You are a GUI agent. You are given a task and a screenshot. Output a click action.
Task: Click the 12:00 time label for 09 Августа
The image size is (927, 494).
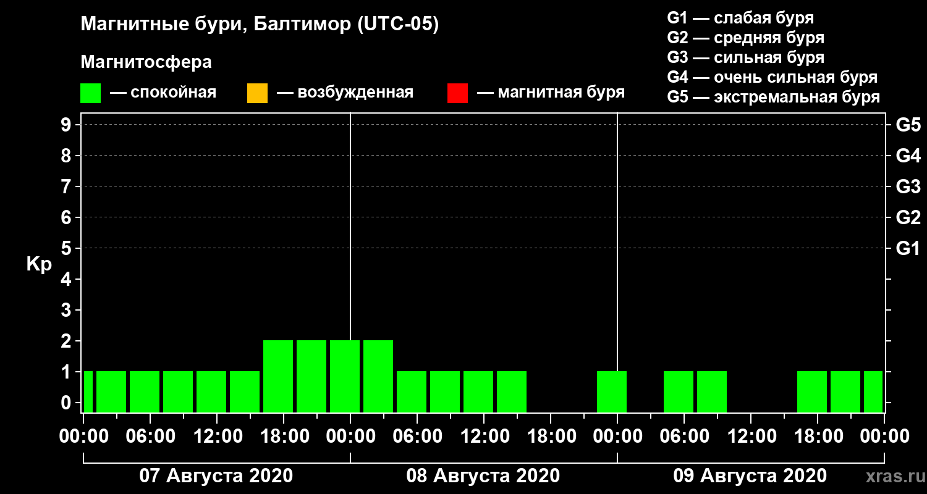pos(751,436)
